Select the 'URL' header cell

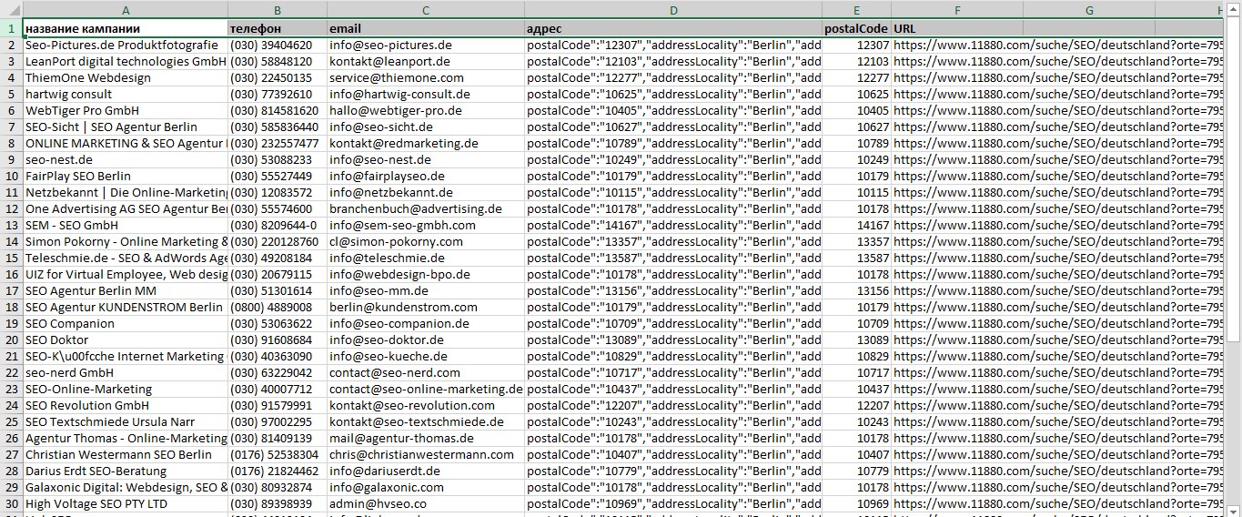click(x=956, y=28)
